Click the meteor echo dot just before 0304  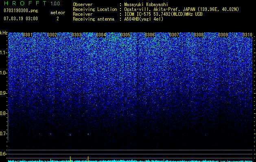point(88,134)
